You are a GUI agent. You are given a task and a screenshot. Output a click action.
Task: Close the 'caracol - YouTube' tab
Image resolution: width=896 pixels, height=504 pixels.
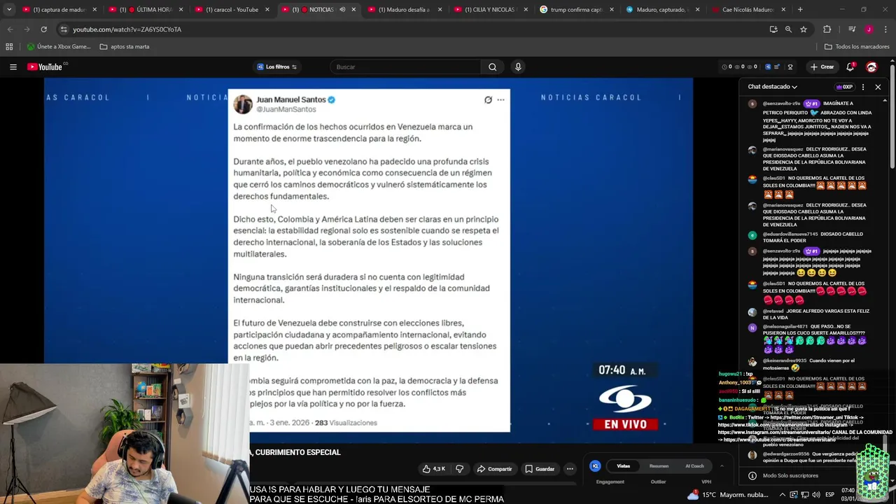267,10
